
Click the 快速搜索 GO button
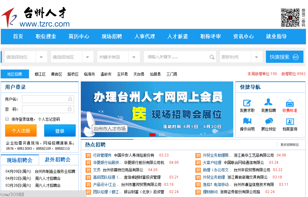[x=285, y=57]
